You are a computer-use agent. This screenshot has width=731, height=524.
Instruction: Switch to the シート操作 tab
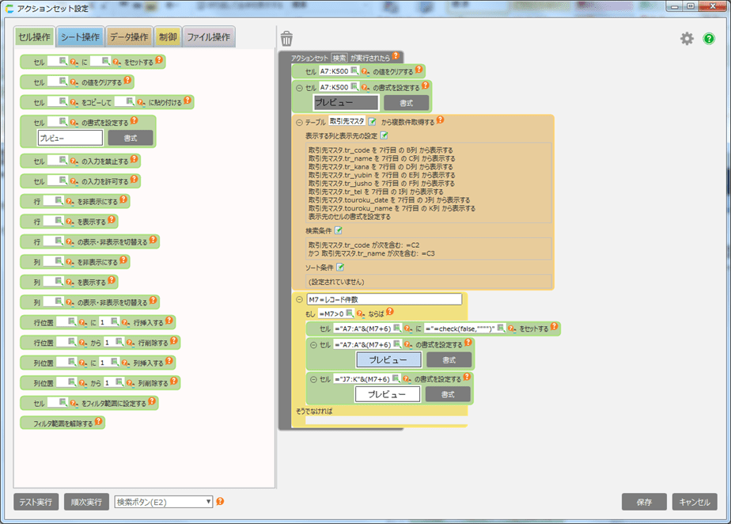80,37
